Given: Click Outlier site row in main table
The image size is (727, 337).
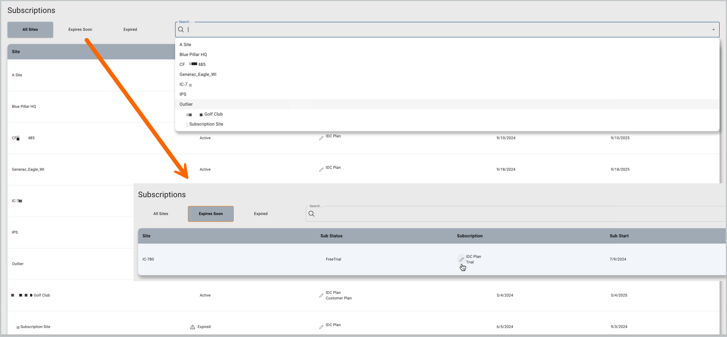Looking at the screenshot, I should tap(70, 264).
